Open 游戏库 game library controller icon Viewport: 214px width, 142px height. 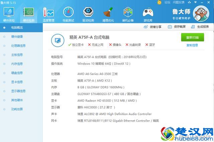[148, 14]
